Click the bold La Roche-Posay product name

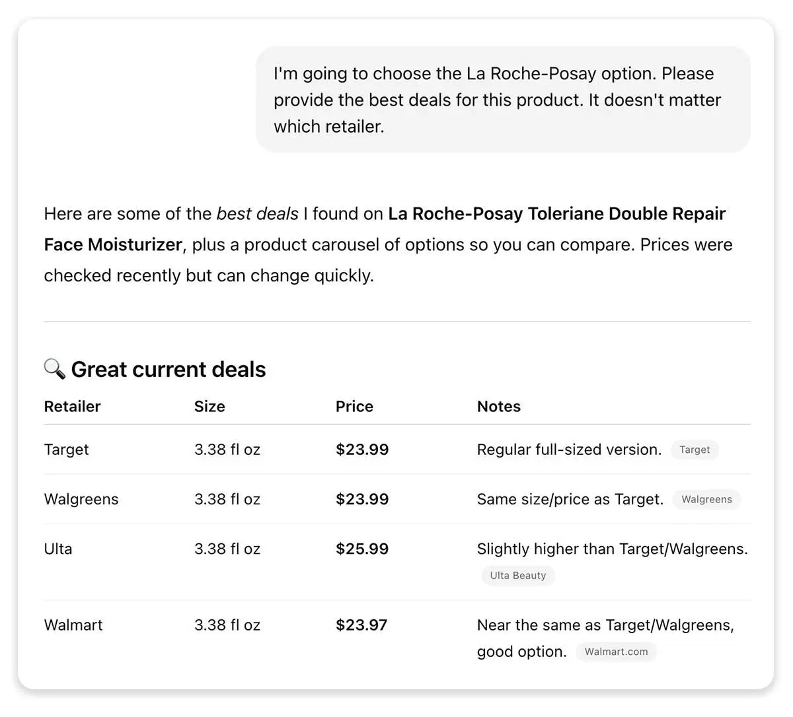tap(556, 214)
